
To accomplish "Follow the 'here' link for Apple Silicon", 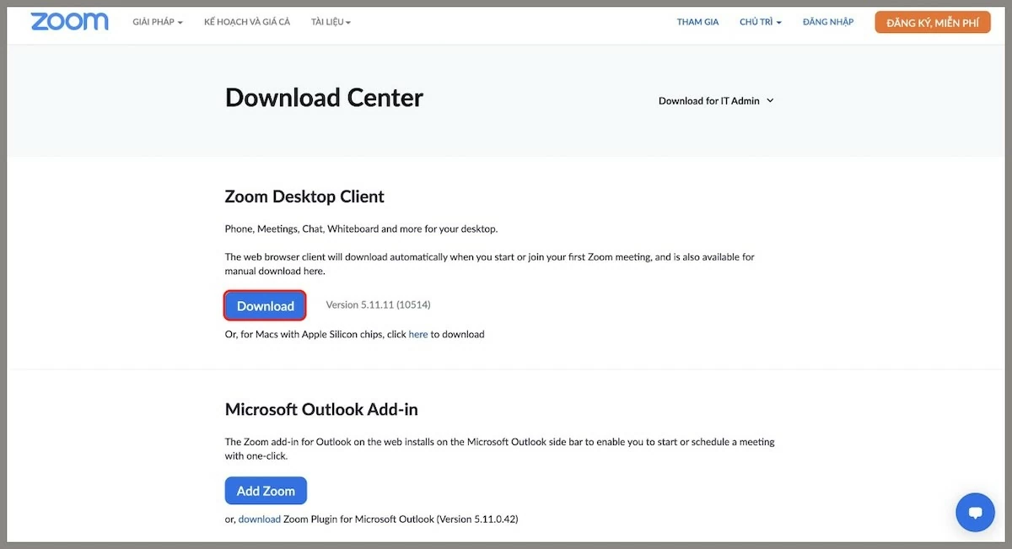I will tap(418, 335).
